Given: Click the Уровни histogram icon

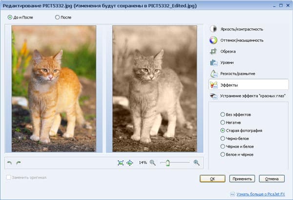Looking at the screenshot, I should point(214,63).
